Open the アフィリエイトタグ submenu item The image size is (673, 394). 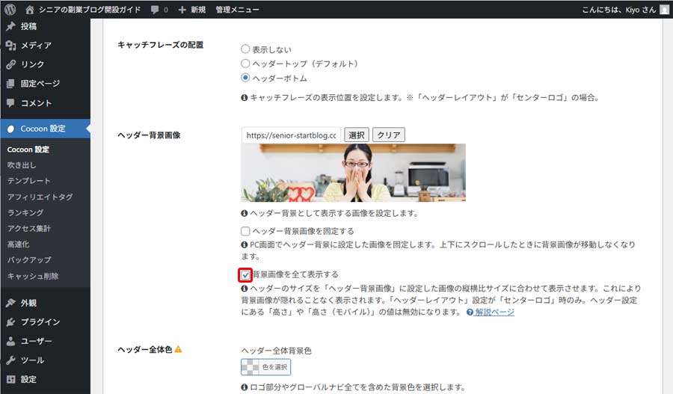click(x=40, y=197)
